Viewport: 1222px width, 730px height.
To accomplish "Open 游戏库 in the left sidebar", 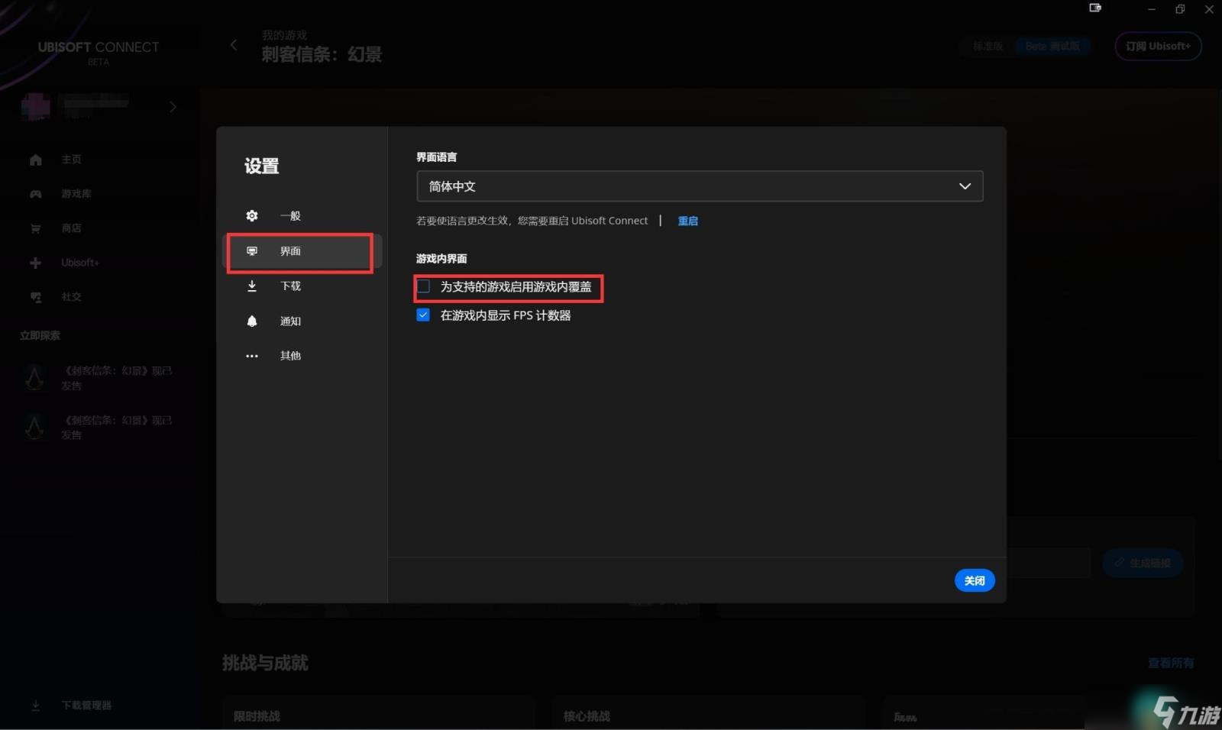I will pos(76,194).
